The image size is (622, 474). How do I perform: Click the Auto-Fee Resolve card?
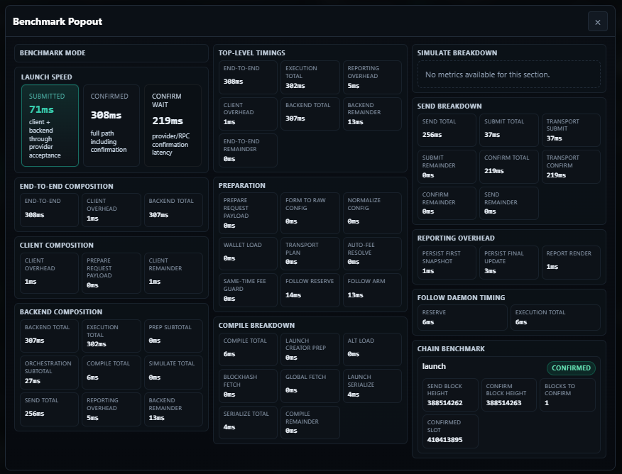pos(372,253)
